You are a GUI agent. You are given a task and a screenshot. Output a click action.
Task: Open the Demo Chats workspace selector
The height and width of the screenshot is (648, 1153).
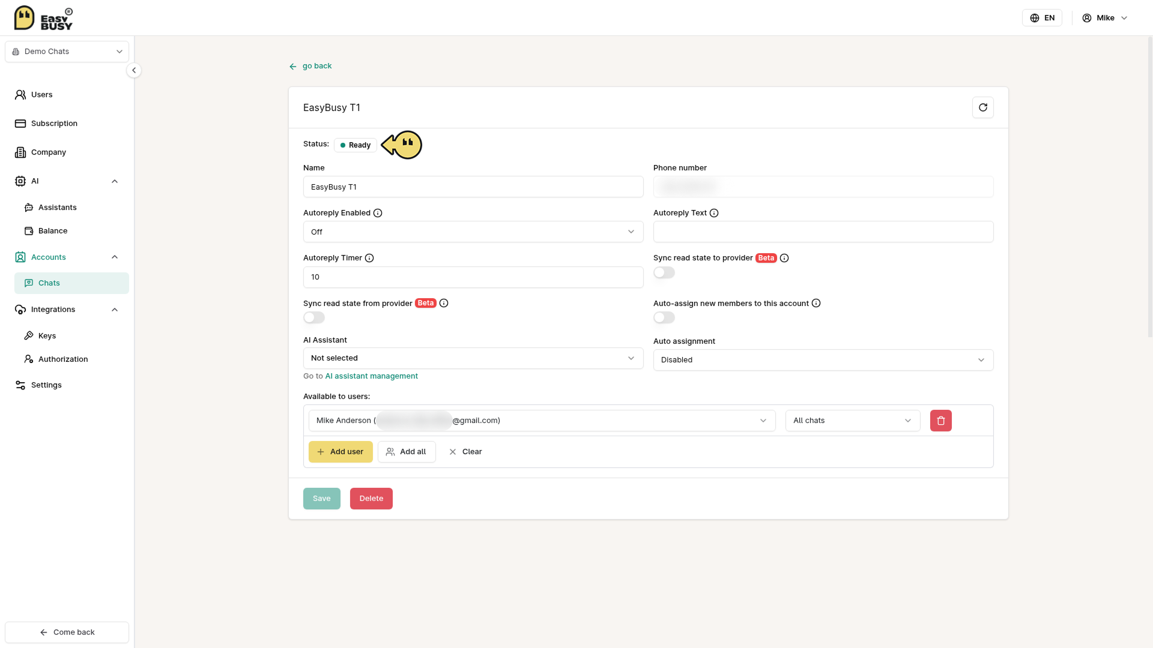[x=67, y=52]
